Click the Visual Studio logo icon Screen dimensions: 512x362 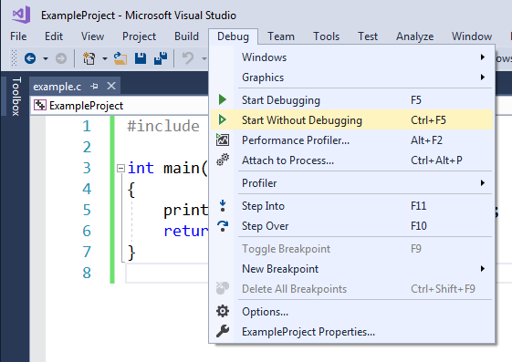pos(21,15)
